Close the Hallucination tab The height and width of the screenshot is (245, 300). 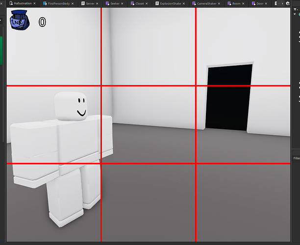pyautogui.click(x=34, y=3)
